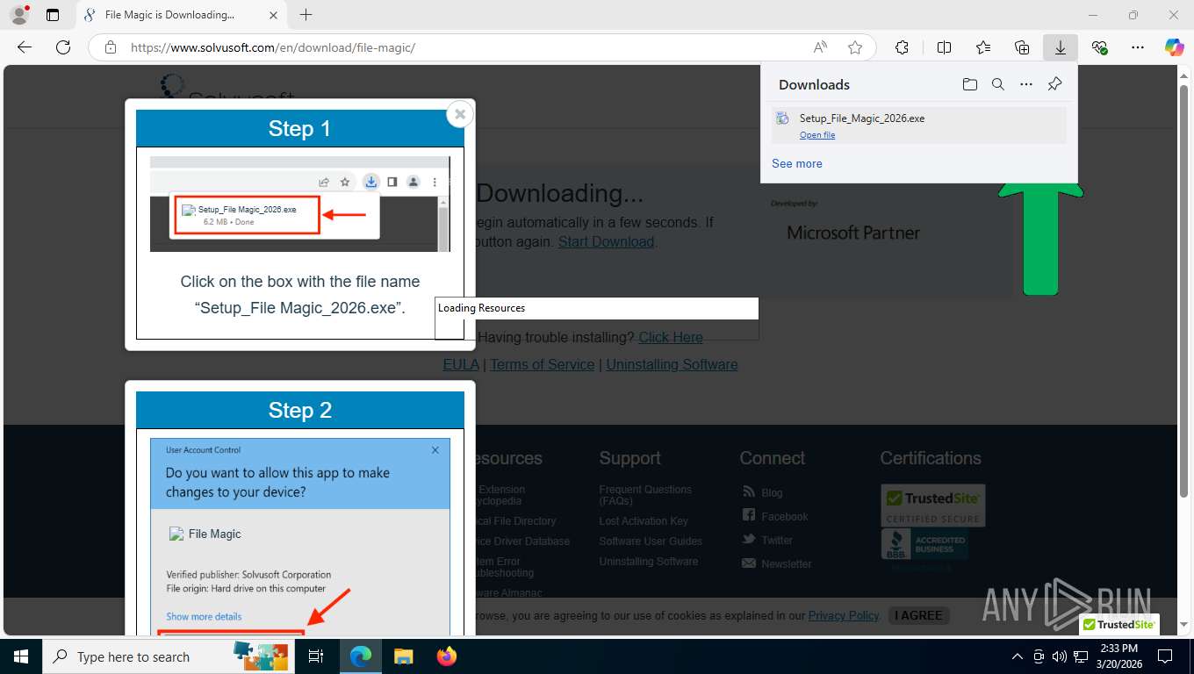Click the Read aloud icon

[x=820, y=47]
